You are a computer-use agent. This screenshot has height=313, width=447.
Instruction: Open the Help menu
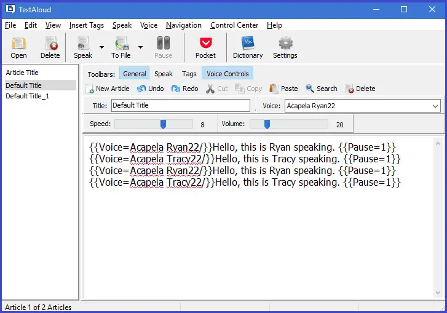pyautogui.click(x=274, y=25)
